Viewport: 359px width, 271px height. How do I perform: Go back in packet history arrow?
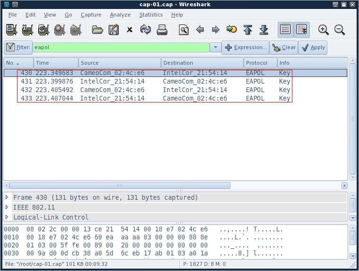click(x=200, y=30)
